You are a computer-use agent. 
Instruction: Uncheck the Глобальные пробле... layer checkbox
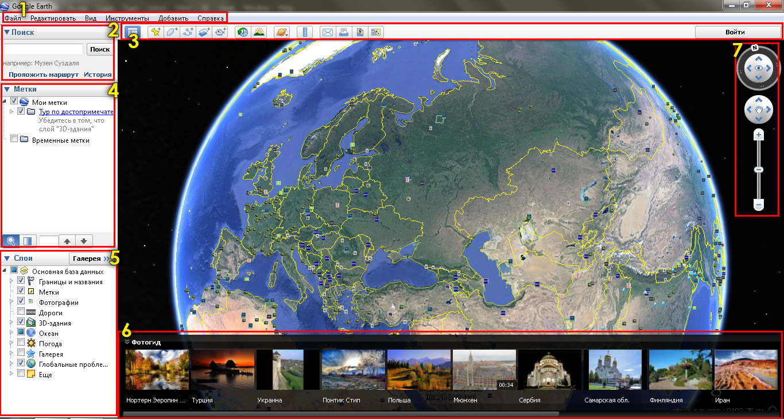tap(21, 363)
